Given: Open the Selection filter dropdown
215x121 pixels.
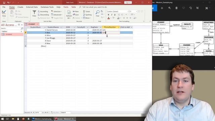Looking at the screenshot, I should click(56, 11).
